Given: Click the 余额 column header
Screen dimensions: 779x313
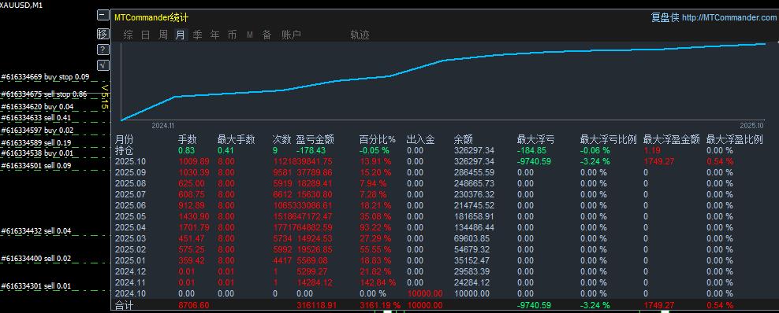Looking at the screenshot, I should tap(464, 140).
